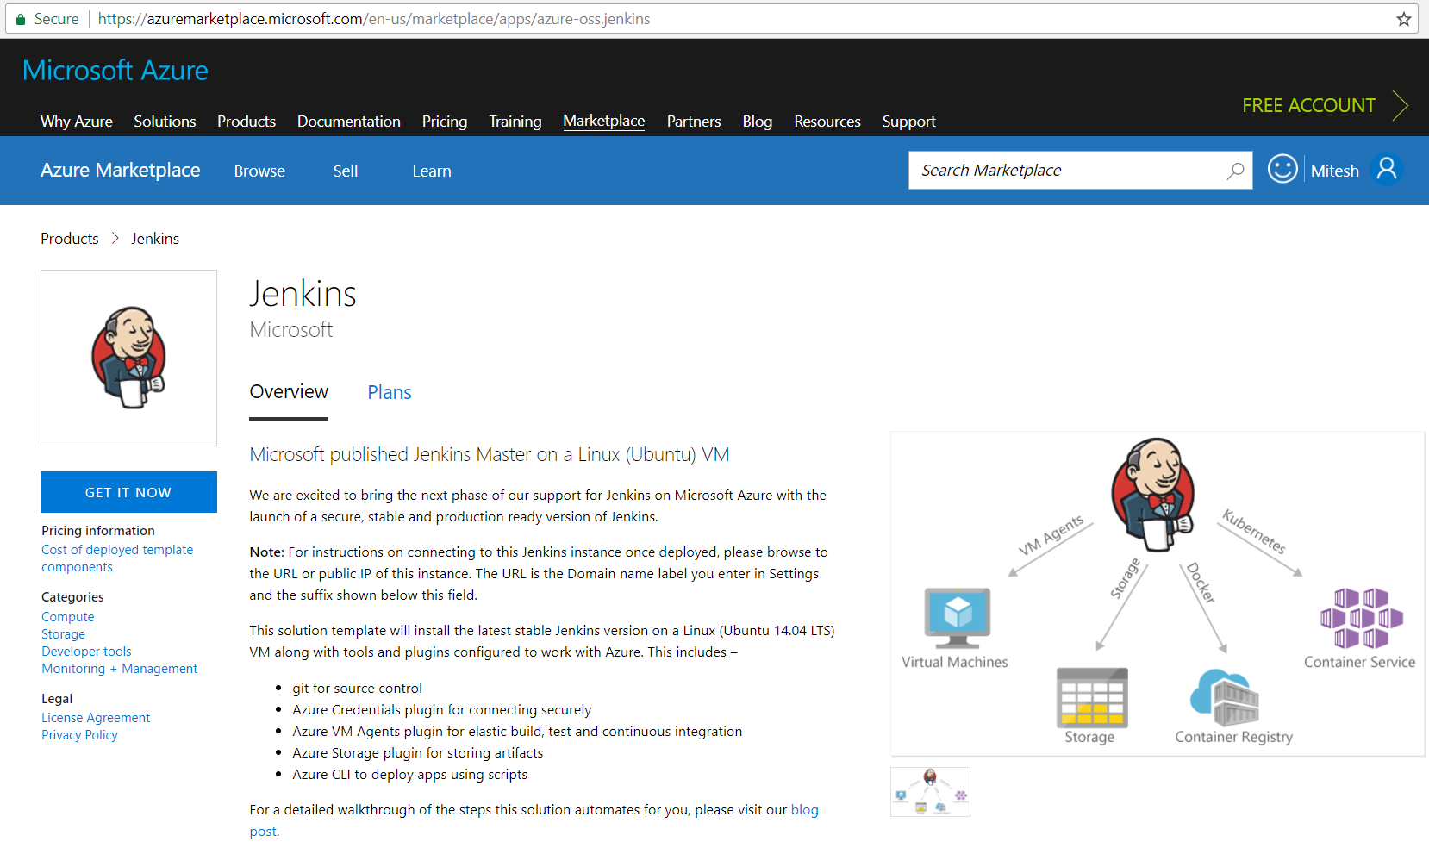Open the Products top navigation menu
The width and height of the screenshot is (1429, 848).
tap(246, 122)
